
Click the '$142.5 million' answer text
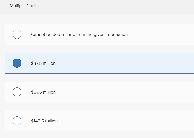(44, 121)
